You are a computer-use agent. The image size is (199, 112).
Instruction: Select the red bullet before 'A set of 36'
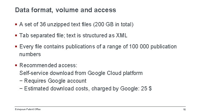[16, 24]
